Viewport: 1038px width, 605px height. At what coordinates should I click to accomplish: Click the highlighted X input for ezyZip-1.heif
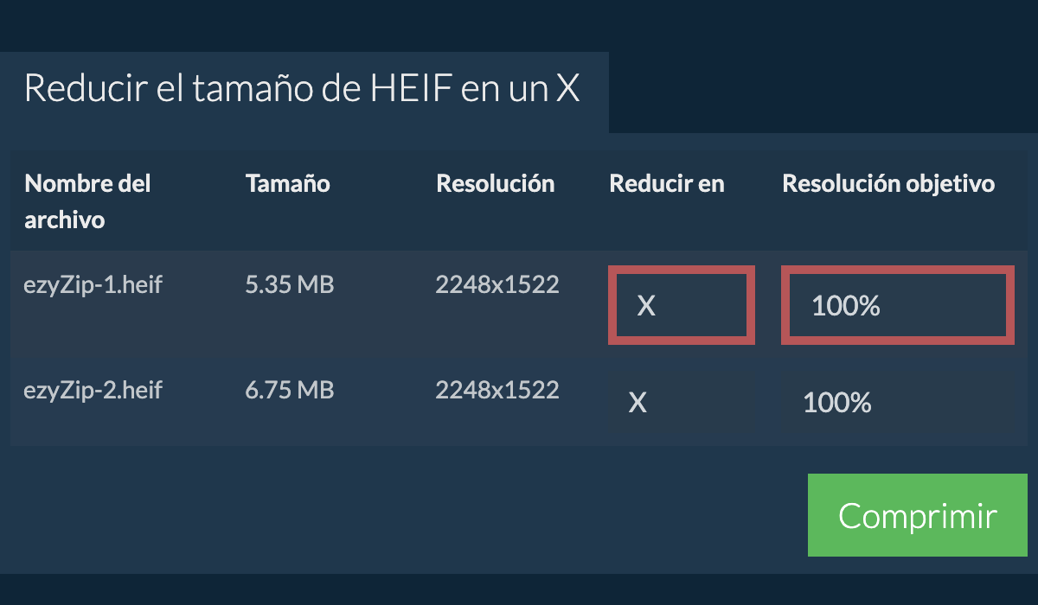point(682,305)
